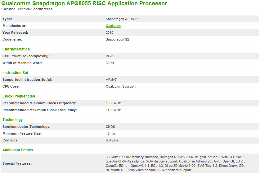
Task: Select the value 'Snapdragon S2'
Action: point(117,39)
